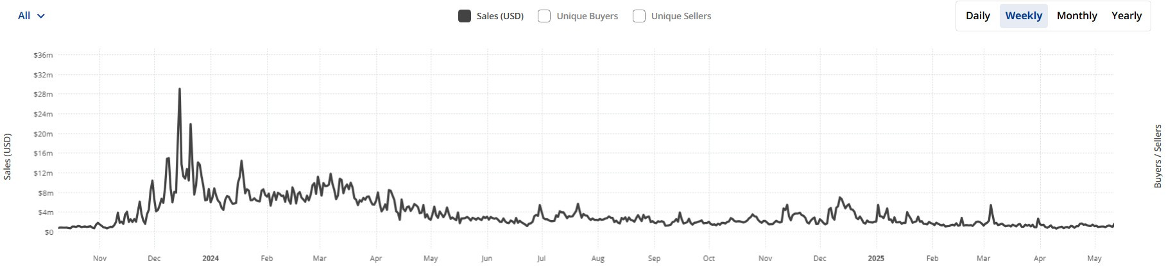
Task: Enable the Unique Buyers checkbox
Action: 544,16
